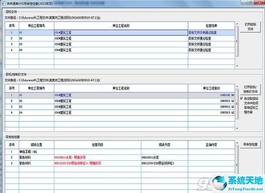Image resolution: width=265 pixels, height=193 pixels.
Task: Click 编号 03 cell in the 投标/控制价文件 table
Action: 37,107
